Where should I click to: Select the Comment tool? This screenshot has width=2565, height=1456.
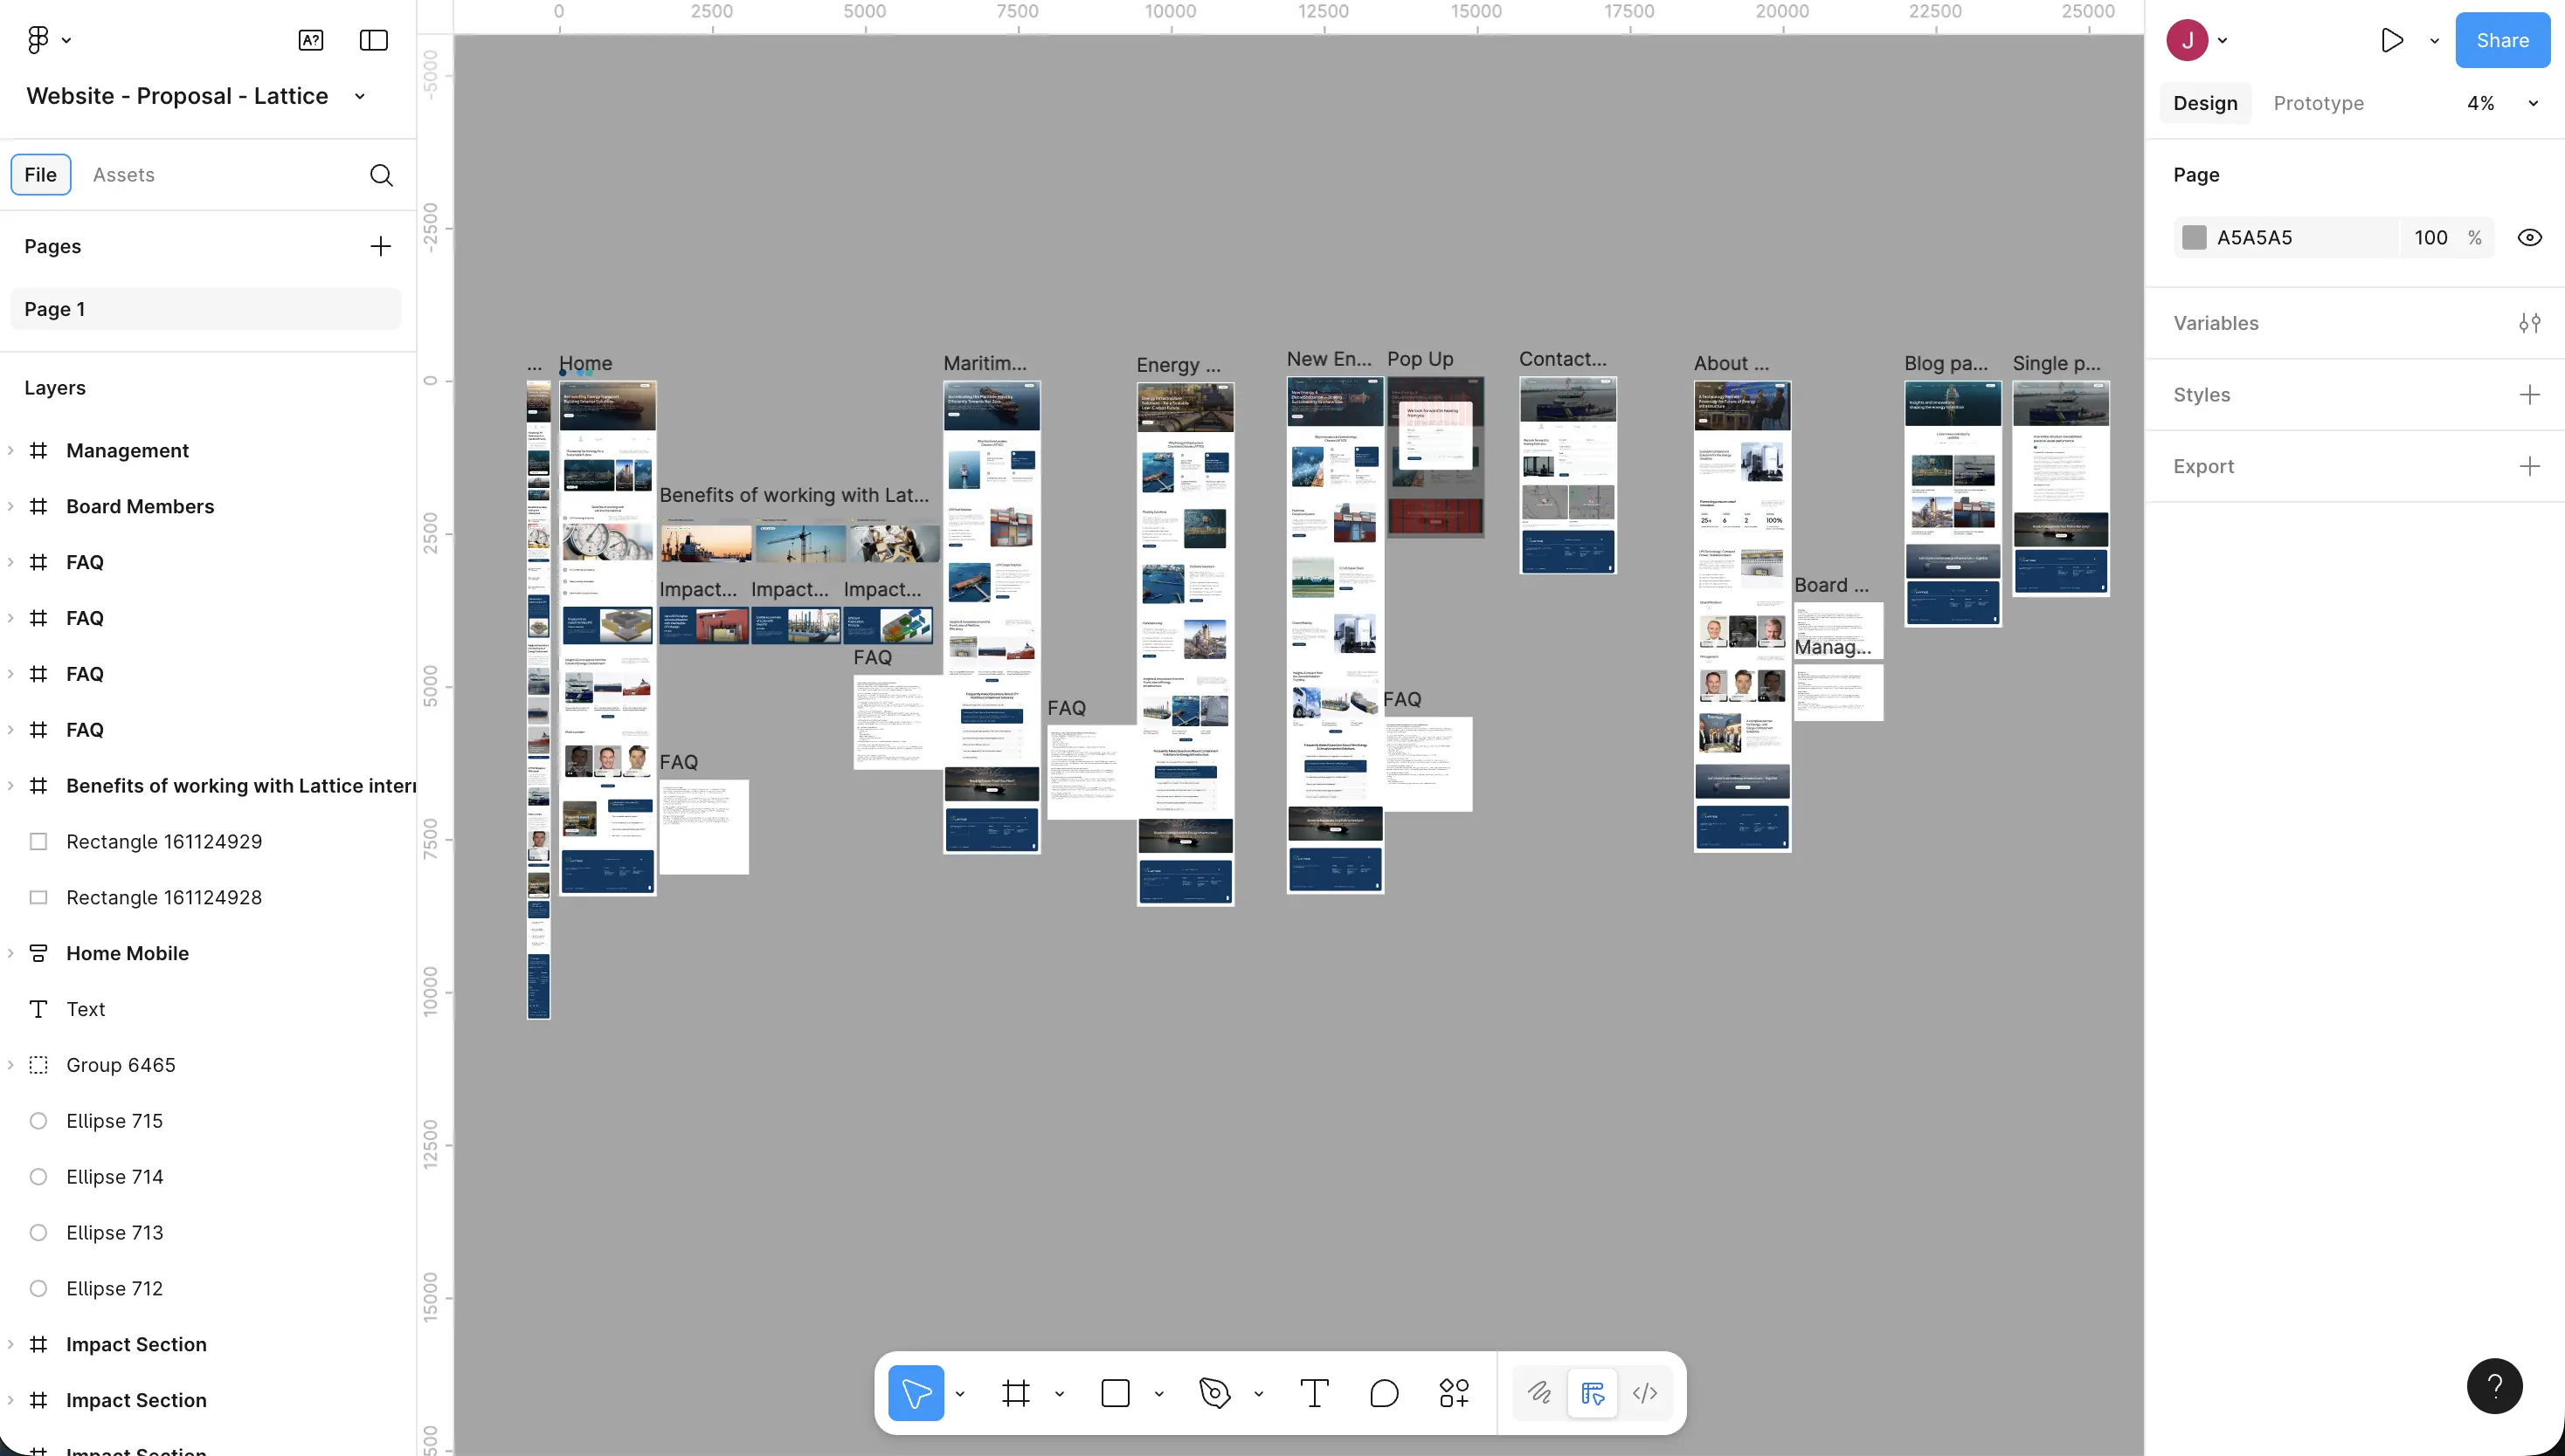click(1383, 1393)
